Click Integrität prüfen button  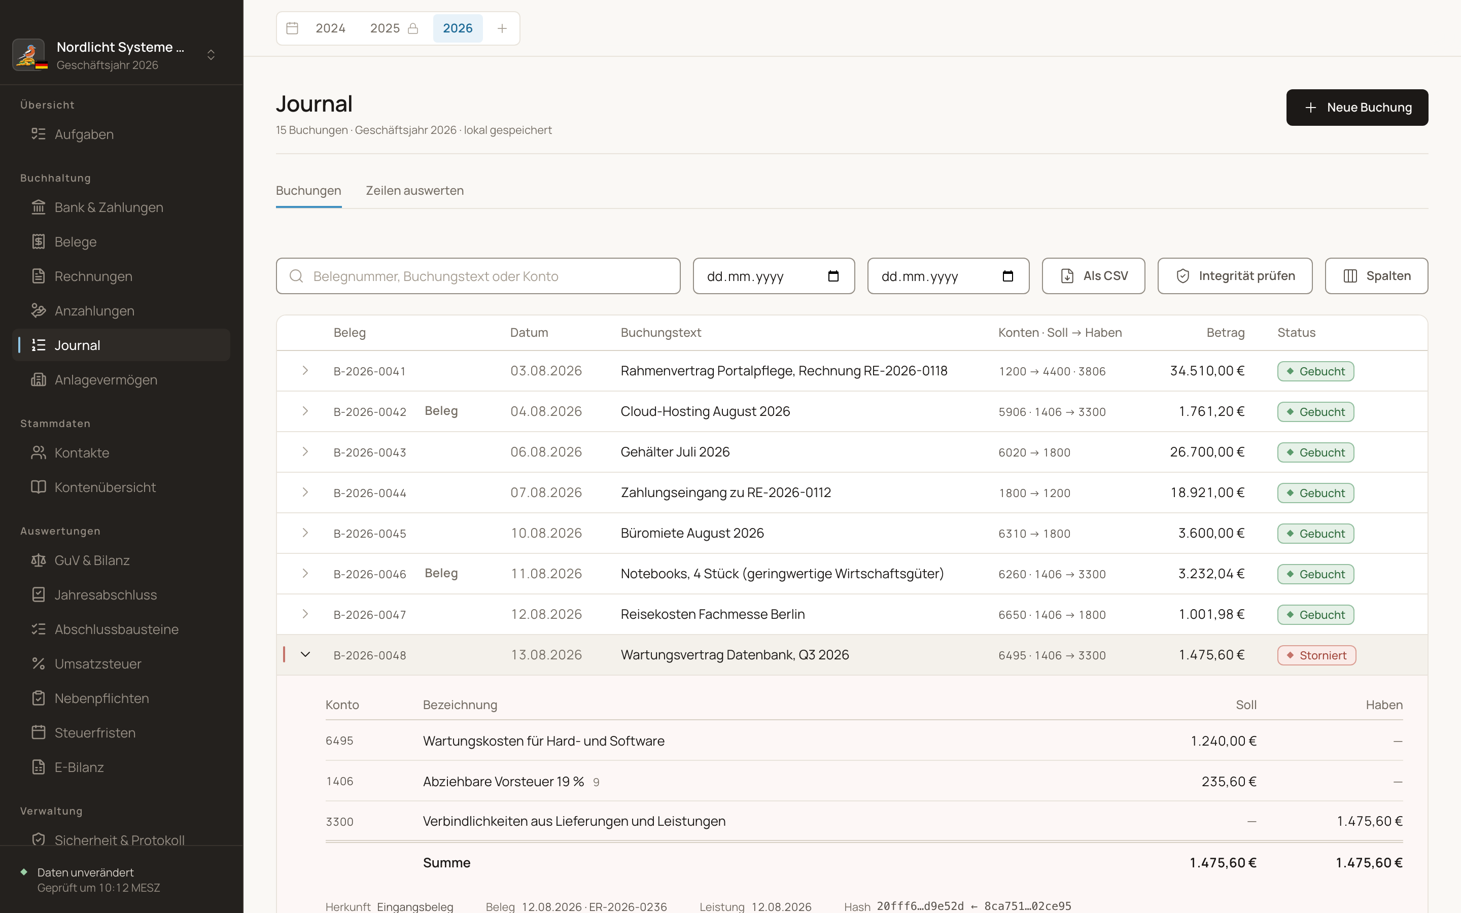[1235, 276]
